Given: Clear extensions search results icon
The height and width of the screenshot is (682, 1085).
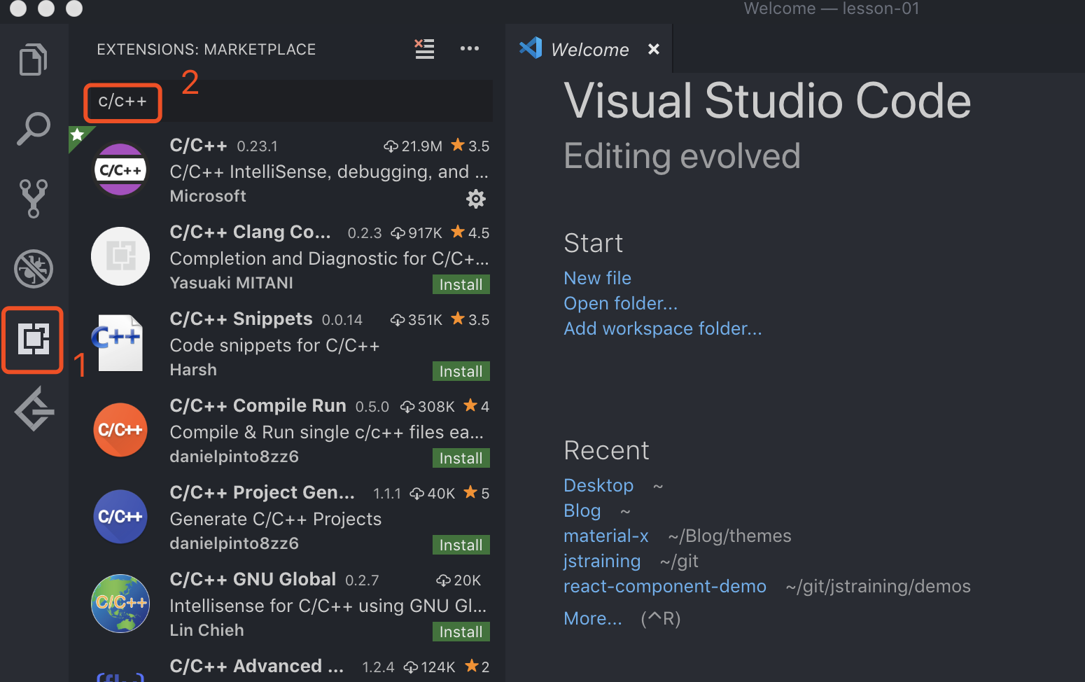Looking at the screenshot, I should tap(424, 49).
